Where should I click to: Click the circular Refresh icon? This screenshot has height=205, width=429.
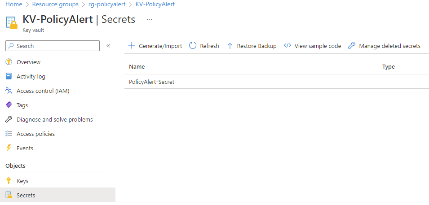[193, 46]
